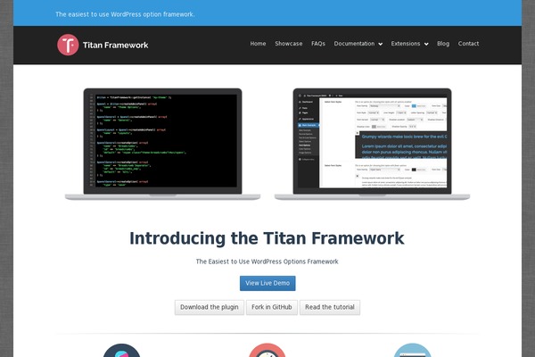Click the View Live Demo button
This screenshot has height=357, width=535.
(x=267, y=283)
